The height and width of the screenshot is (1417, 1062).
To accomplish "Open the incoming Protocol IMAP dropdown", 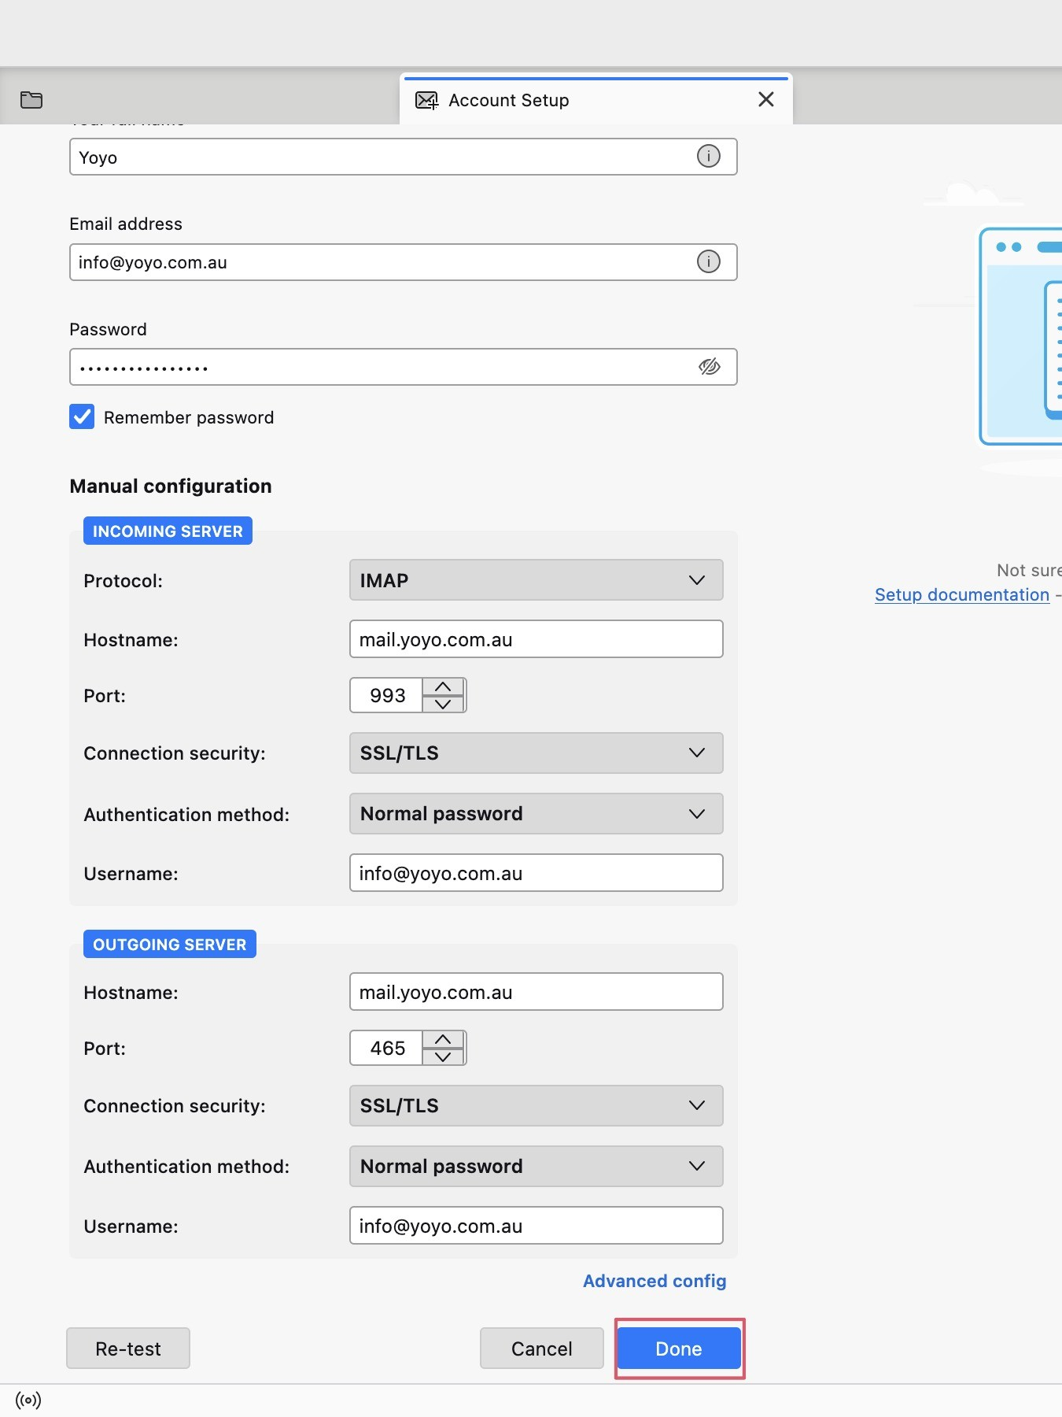I will coord(537,580).
